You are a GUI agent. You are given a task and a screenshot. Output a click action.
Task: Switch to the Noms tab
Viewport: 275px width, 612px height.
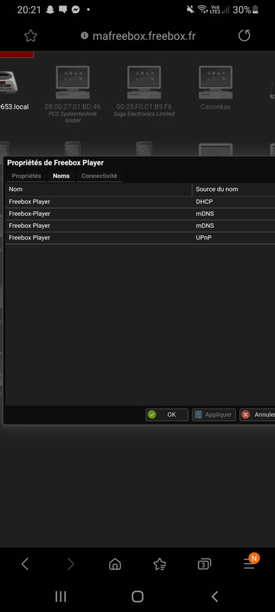61,176
